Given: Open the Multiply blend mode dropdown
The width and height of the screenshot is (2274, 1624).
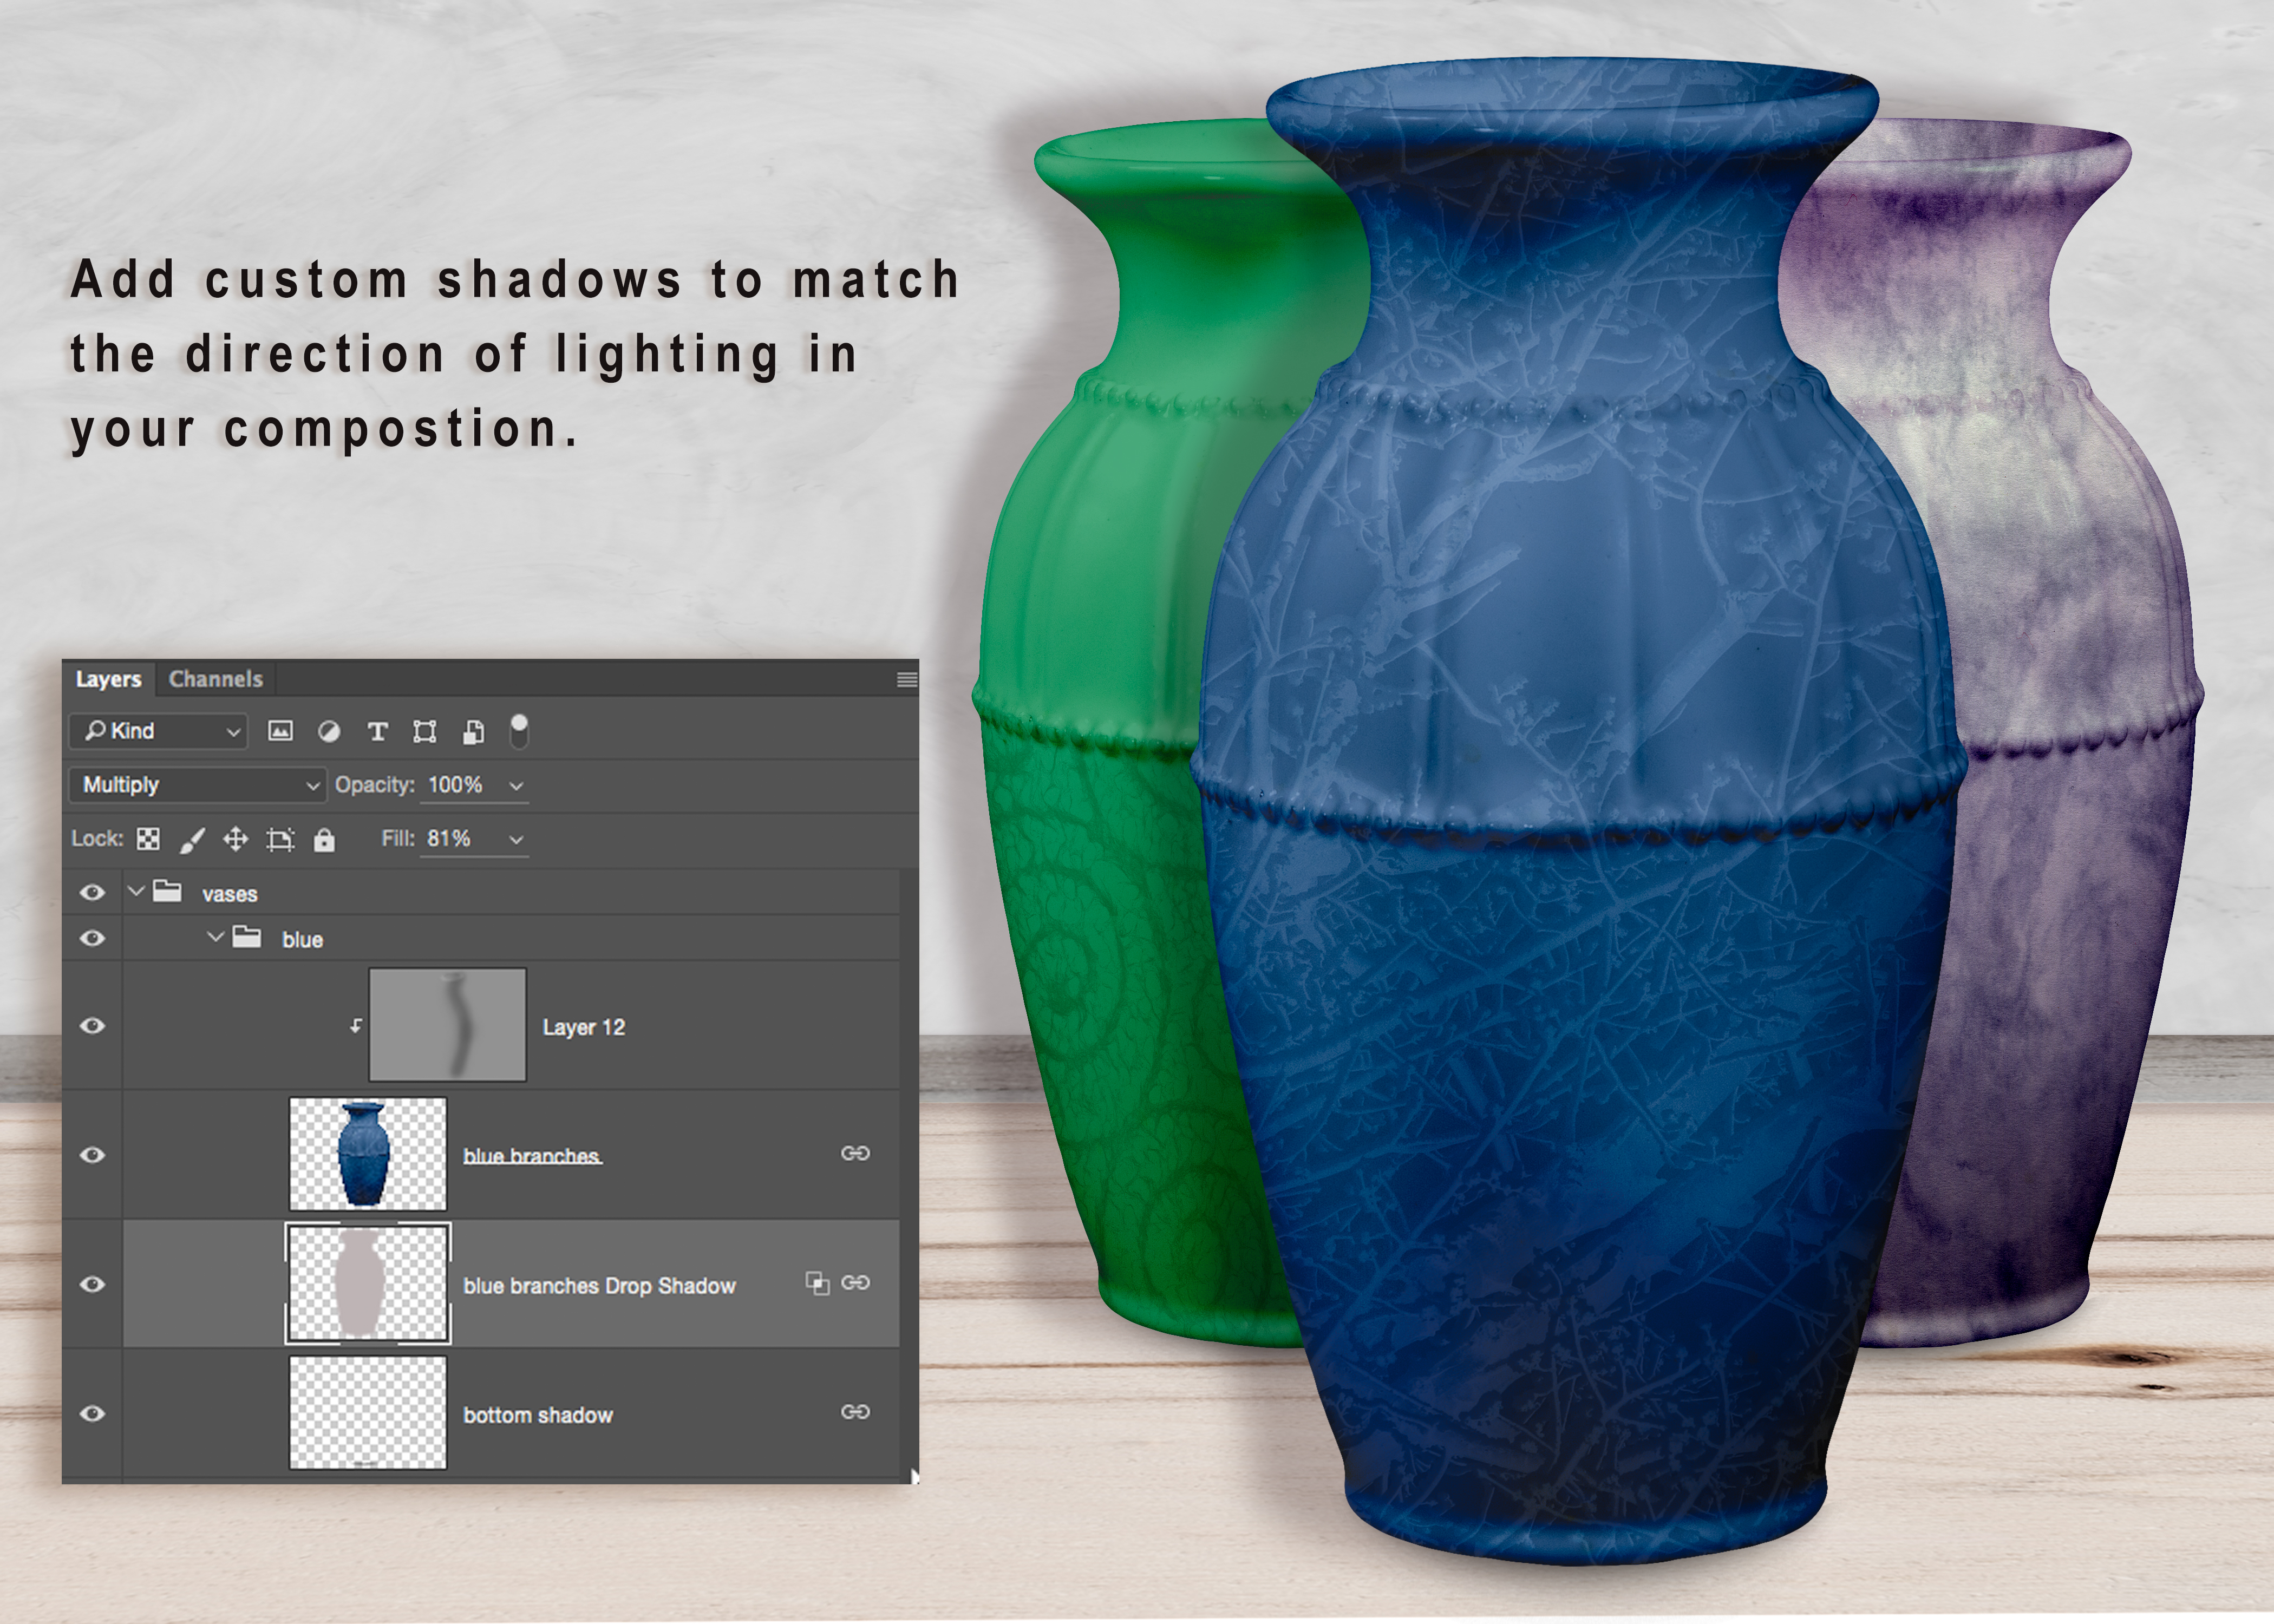Looking at the screenshot, I should [x=198, y=785].
